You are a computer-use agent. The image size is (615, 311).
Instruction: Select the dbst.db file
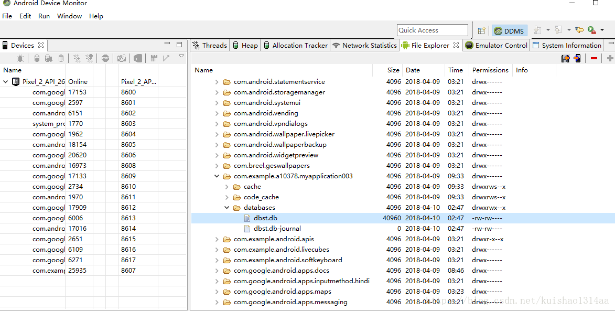point(265,218)
